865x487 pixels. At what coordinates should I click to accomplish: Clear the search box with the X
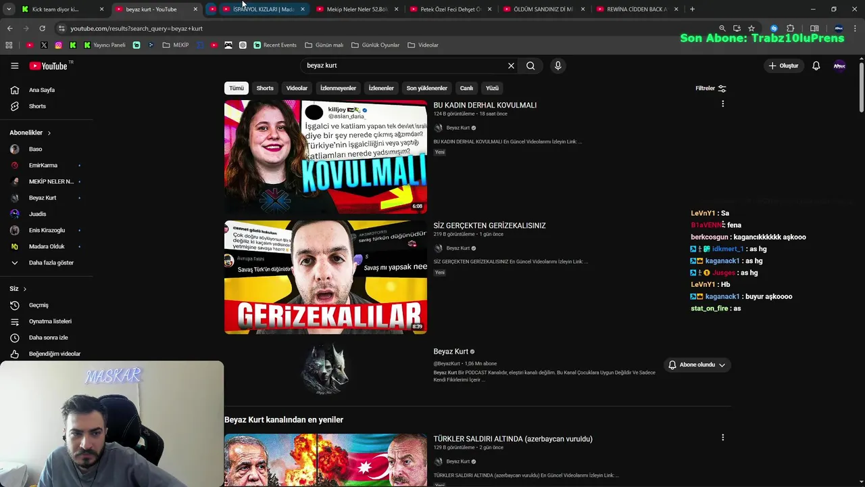tap(511, 66)
